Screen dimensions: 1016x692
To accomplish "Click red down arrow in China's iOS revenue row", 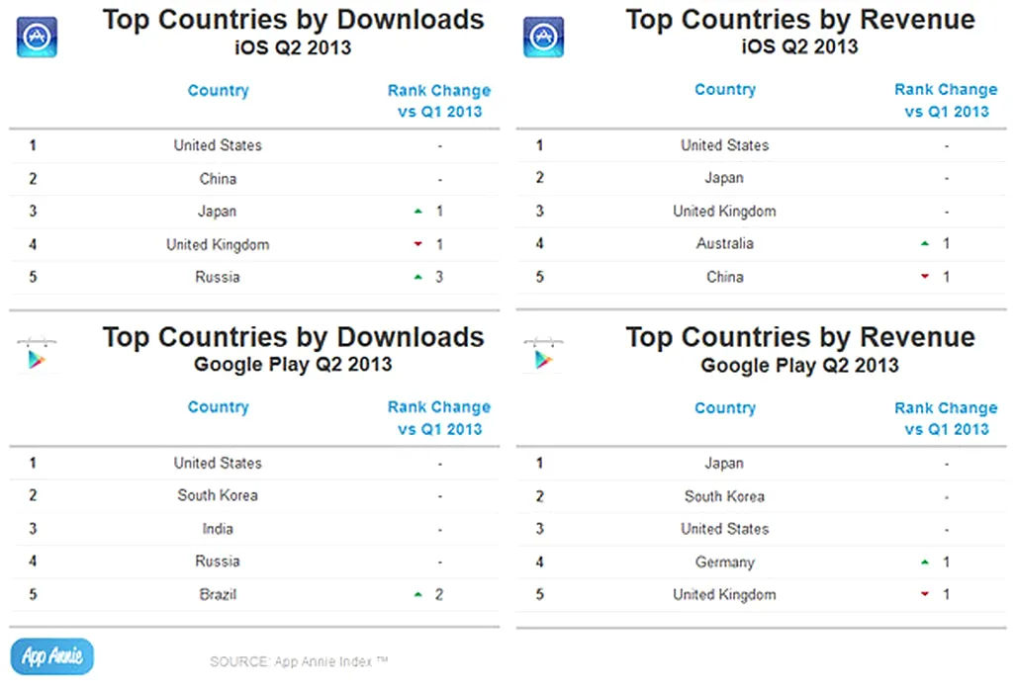I will tap(925, 278).
